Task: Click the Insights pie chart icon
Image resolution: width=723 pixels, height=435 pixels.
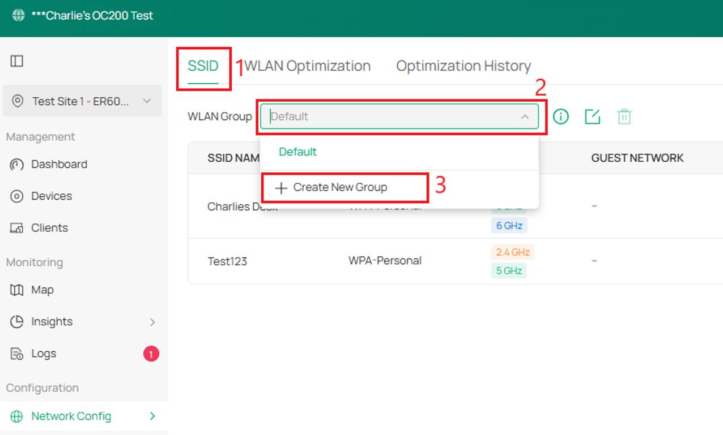Action: [x=17, y=322]
